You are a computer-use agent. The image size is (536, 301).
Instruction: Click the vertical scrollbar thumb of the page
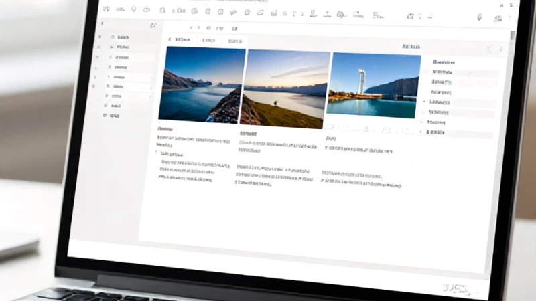click(512, 37)
